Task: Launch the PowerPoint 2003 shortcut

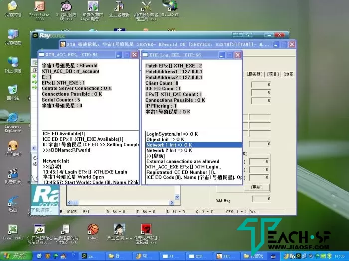Action: tap(39, 10)
